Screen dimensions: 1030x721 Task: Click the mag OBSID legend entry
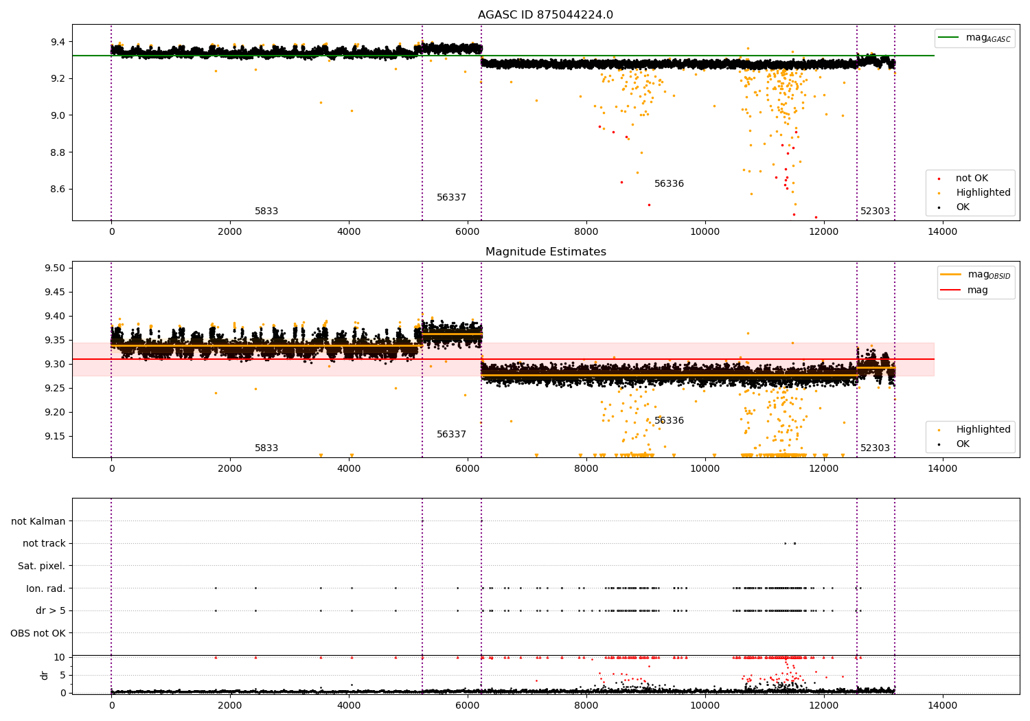(976, 275)
